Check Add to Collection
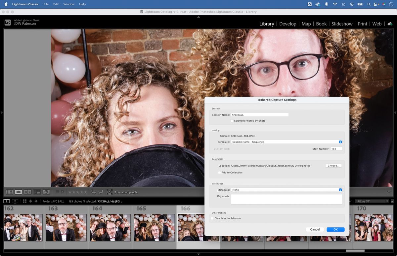The height and width of the screenshot is (256, 397). [x=219, y=173]
